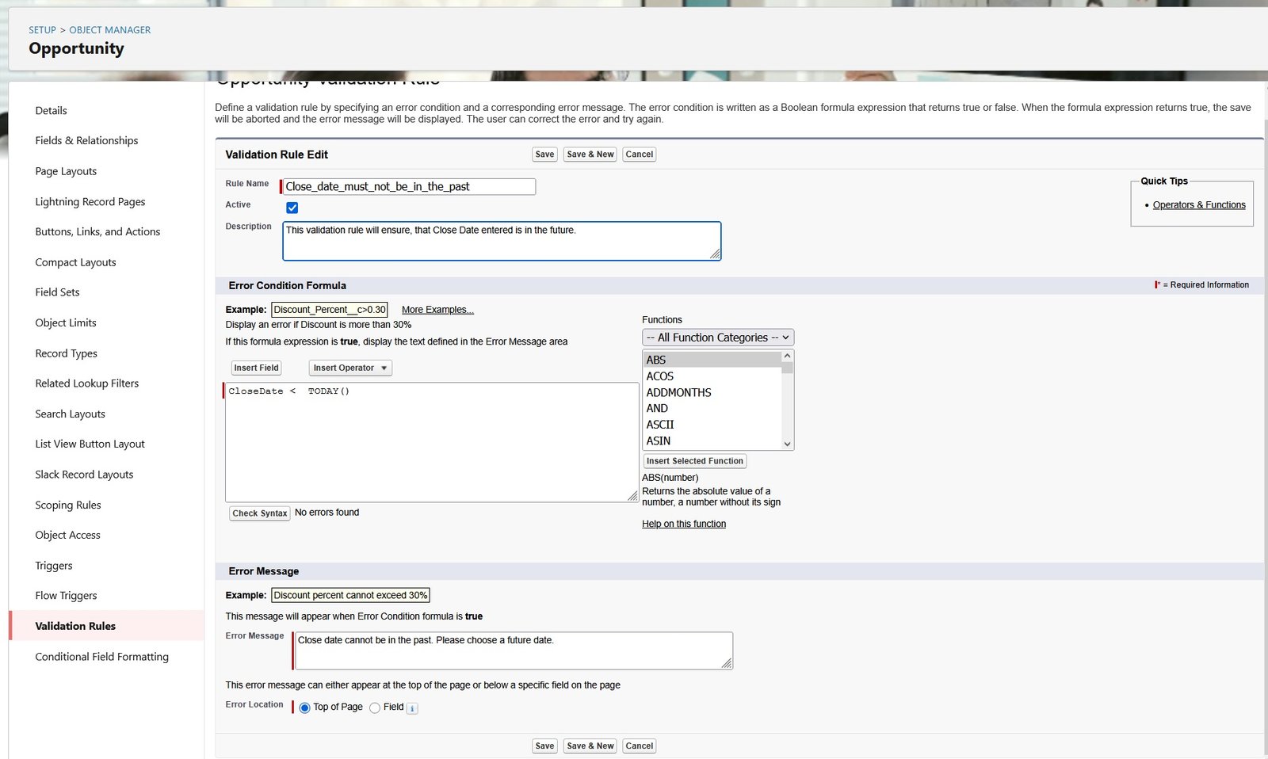
Task: Select the Top of Page radio button
Action: [x=305, y=708]
